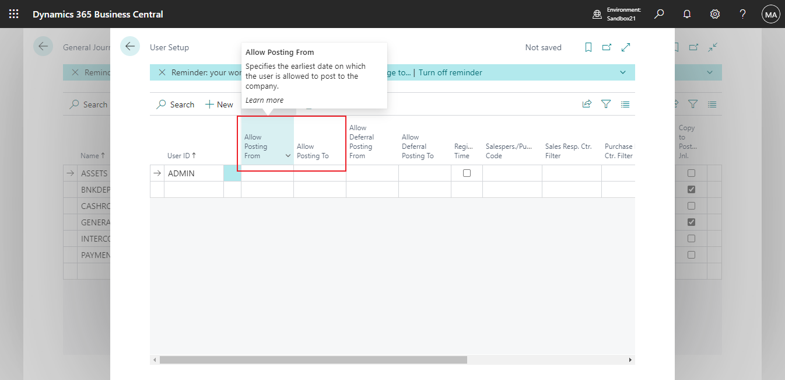Open Business Central settings gear
Image resolution: width=785 pixels, height=380 pixels.
pyautogui.click(x=714, y=13)
